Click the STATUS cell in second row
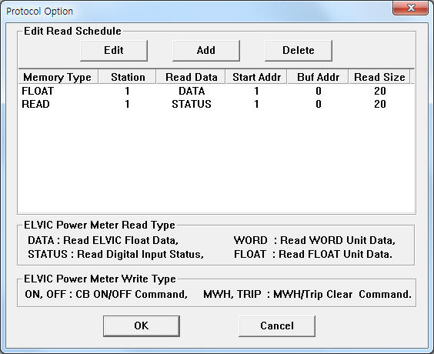The image size is (434, 354). coord(192,105)
